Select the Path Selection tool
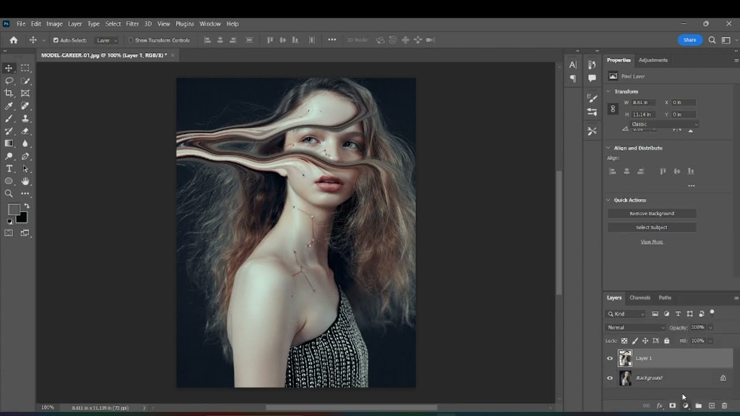Image resolution: width=740 pixels, height=416 pixels. coord(25,169)
